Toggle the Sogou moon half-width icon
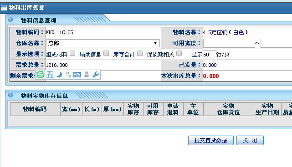This screenshot has height=167, width=292. click(x=59, y=75)
